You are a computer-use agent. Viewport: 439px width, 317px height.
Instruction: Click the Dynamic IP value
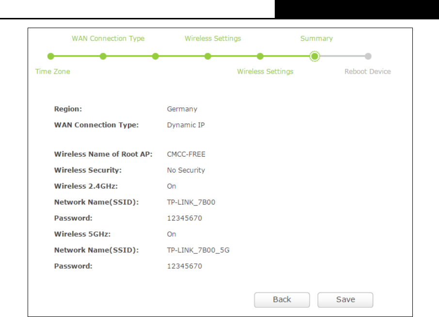pos(186,125)
